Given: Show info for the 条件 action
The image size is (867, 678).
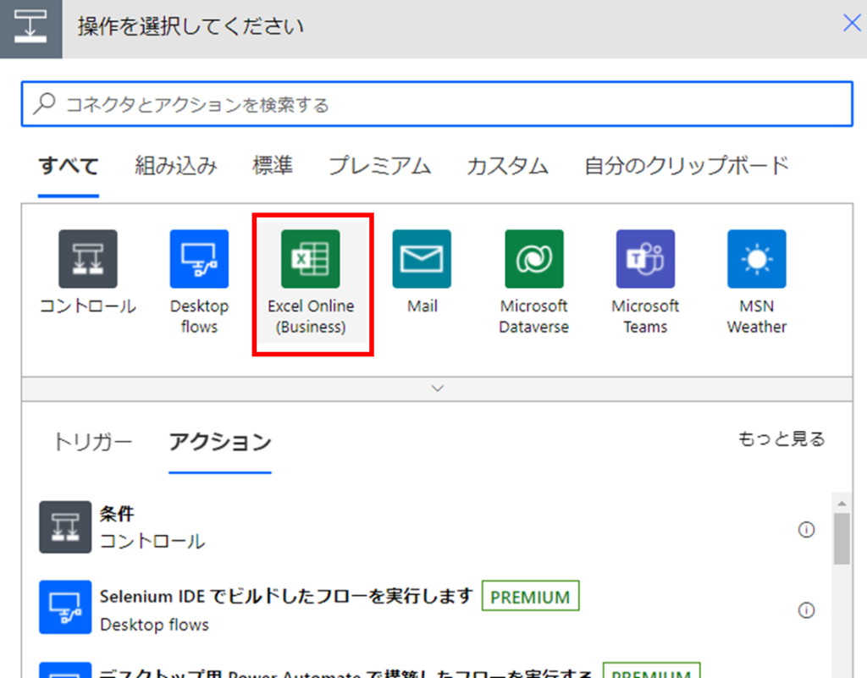Looking at the screenshot, I should click(x=806, y=530).
